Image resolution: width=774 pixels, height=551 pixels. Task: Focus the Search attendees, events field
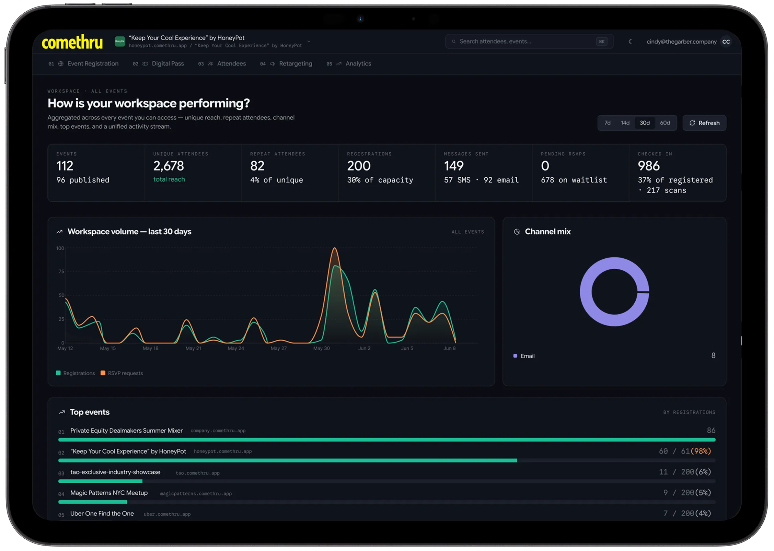click(x=529, y=42)
